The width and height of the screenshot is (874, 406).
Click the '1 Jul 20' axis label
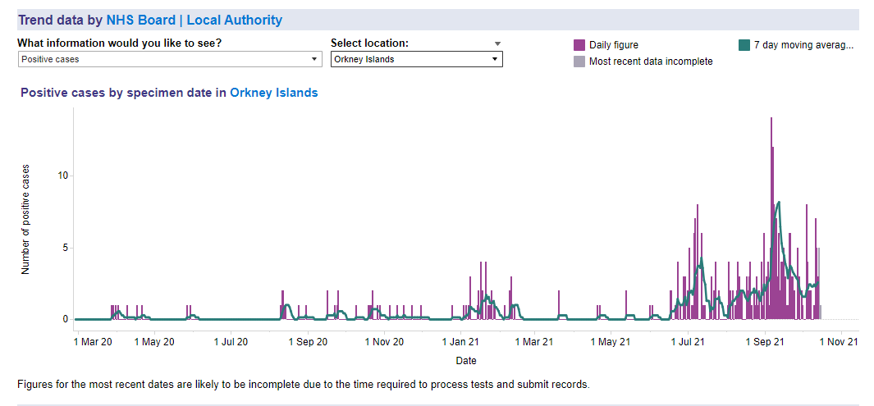231,342
